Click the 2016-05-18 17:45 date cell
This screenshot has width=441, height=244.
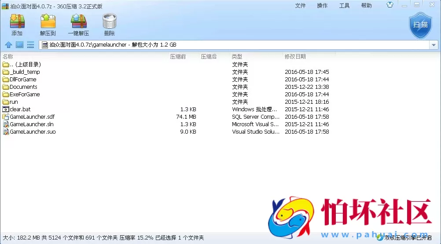(x=307, y=72)
